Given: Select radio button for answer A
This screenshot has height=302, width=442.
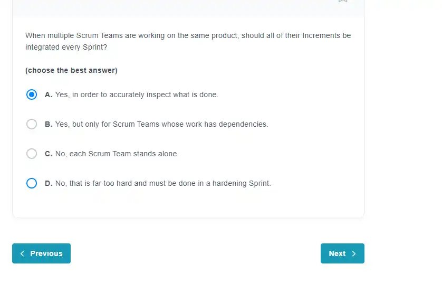Looking at the screenshot, I should [x=32, y=95].
